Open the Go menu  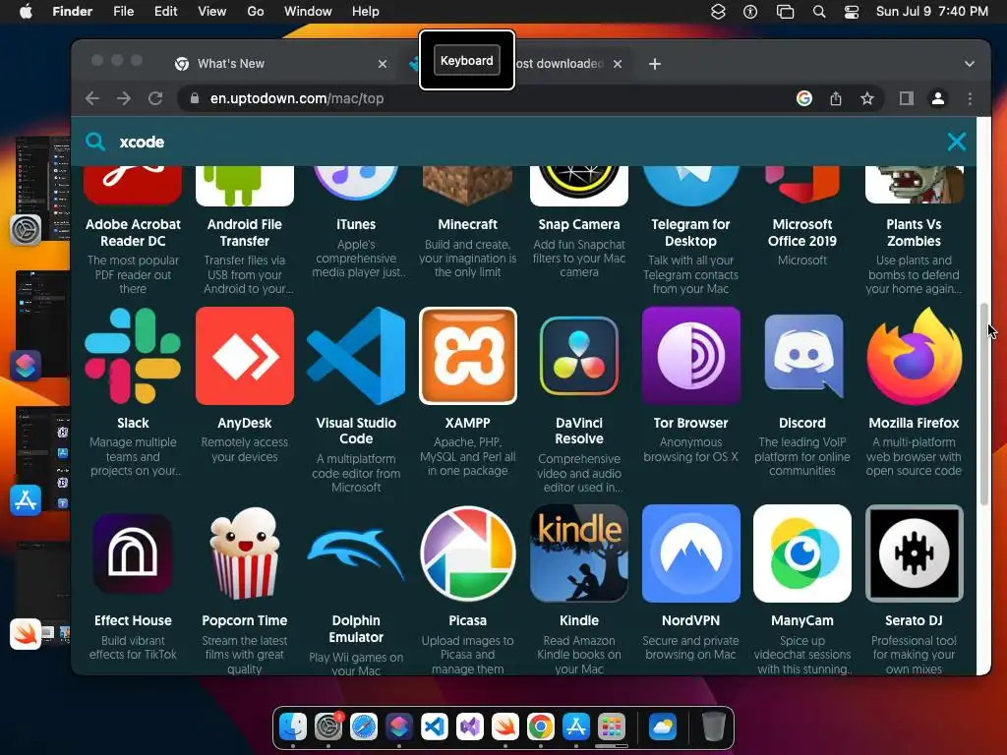[256, 12]
